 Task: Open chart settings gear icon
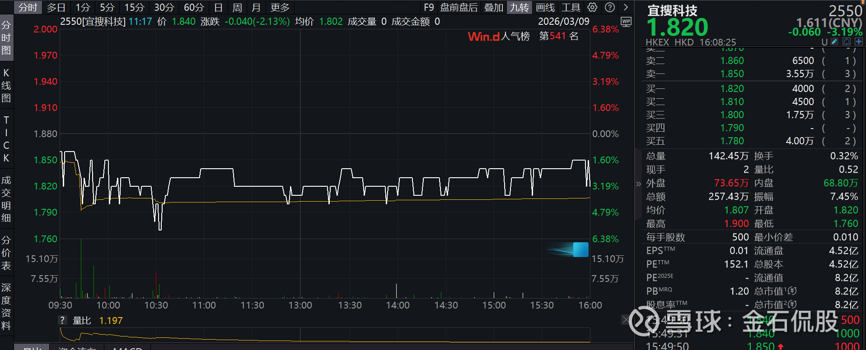click(x=592, y=7)
